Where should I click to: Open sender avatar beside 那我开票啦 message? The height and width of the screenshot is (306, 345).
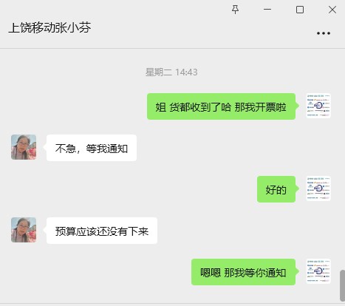318,106
